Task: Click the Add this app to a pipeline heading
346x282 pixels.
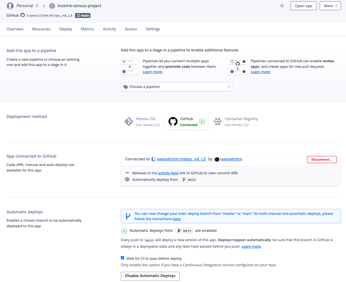Action: click(31, 50)
